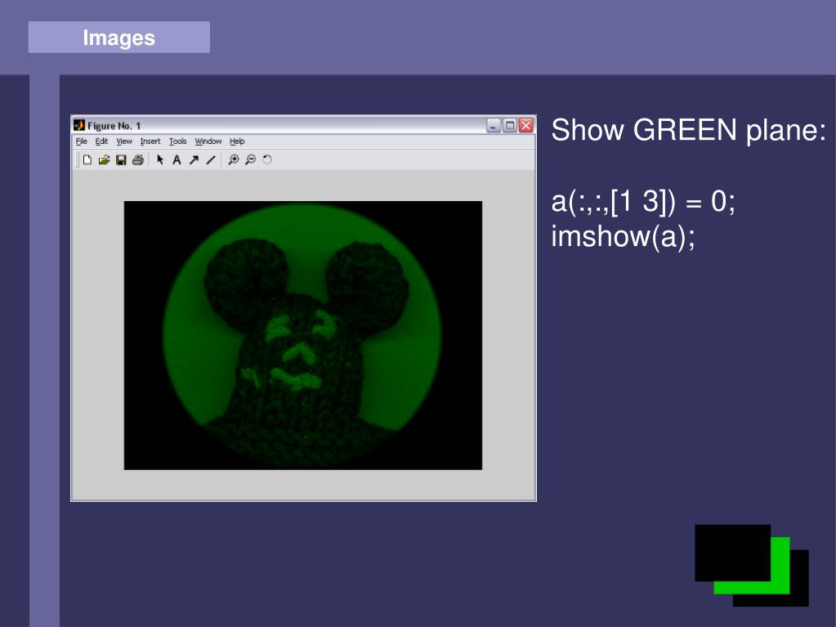Select the Insert Text 'A' tool

pyautogui.click(x=177, y=159)
